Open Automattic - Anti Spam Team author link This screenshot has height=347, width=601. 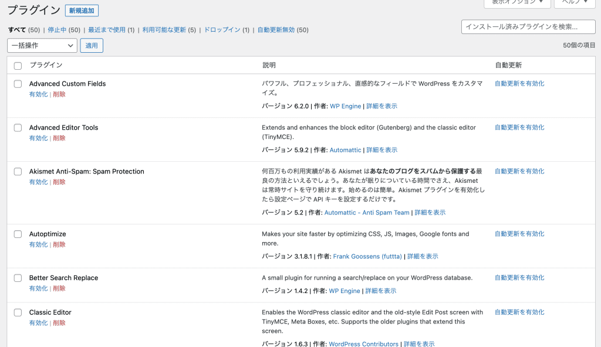point(367,213)
